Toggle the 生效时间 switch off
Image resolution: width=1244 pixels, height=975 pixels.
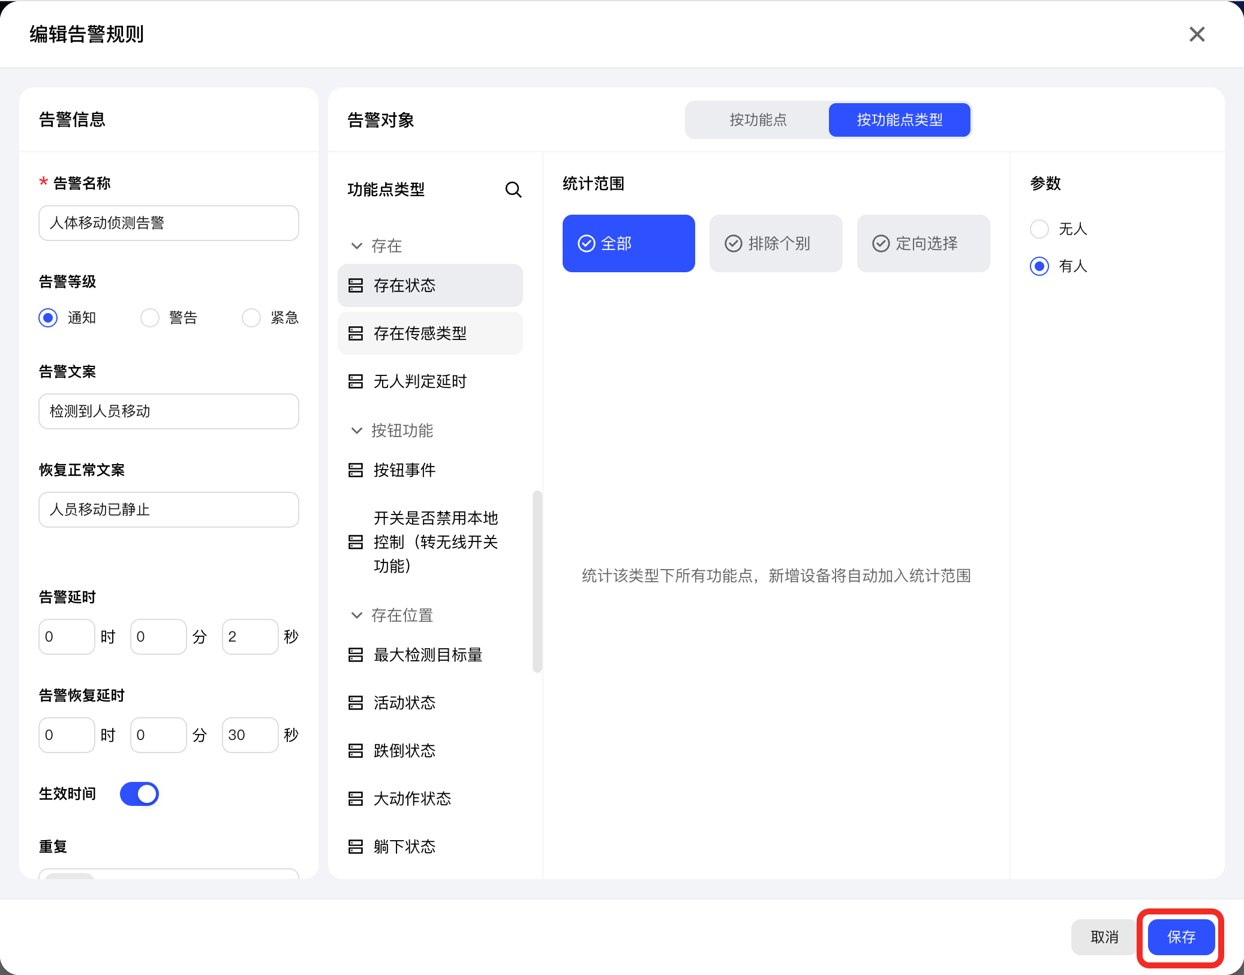(x=139, y=794)
